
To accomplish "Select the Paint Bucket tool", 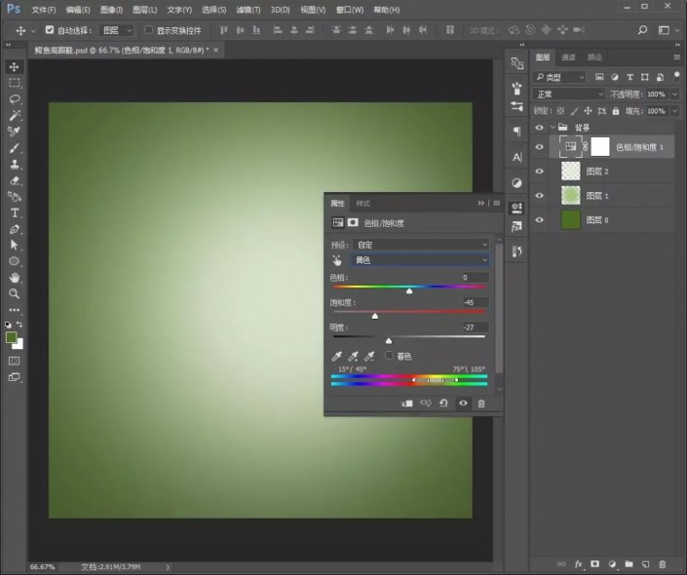I will 14,197.
